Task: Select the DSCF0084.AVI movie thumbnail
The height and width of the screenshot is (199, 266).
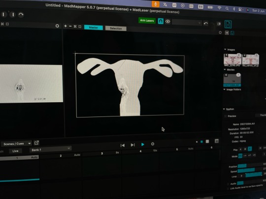Action: coord(232,80)
